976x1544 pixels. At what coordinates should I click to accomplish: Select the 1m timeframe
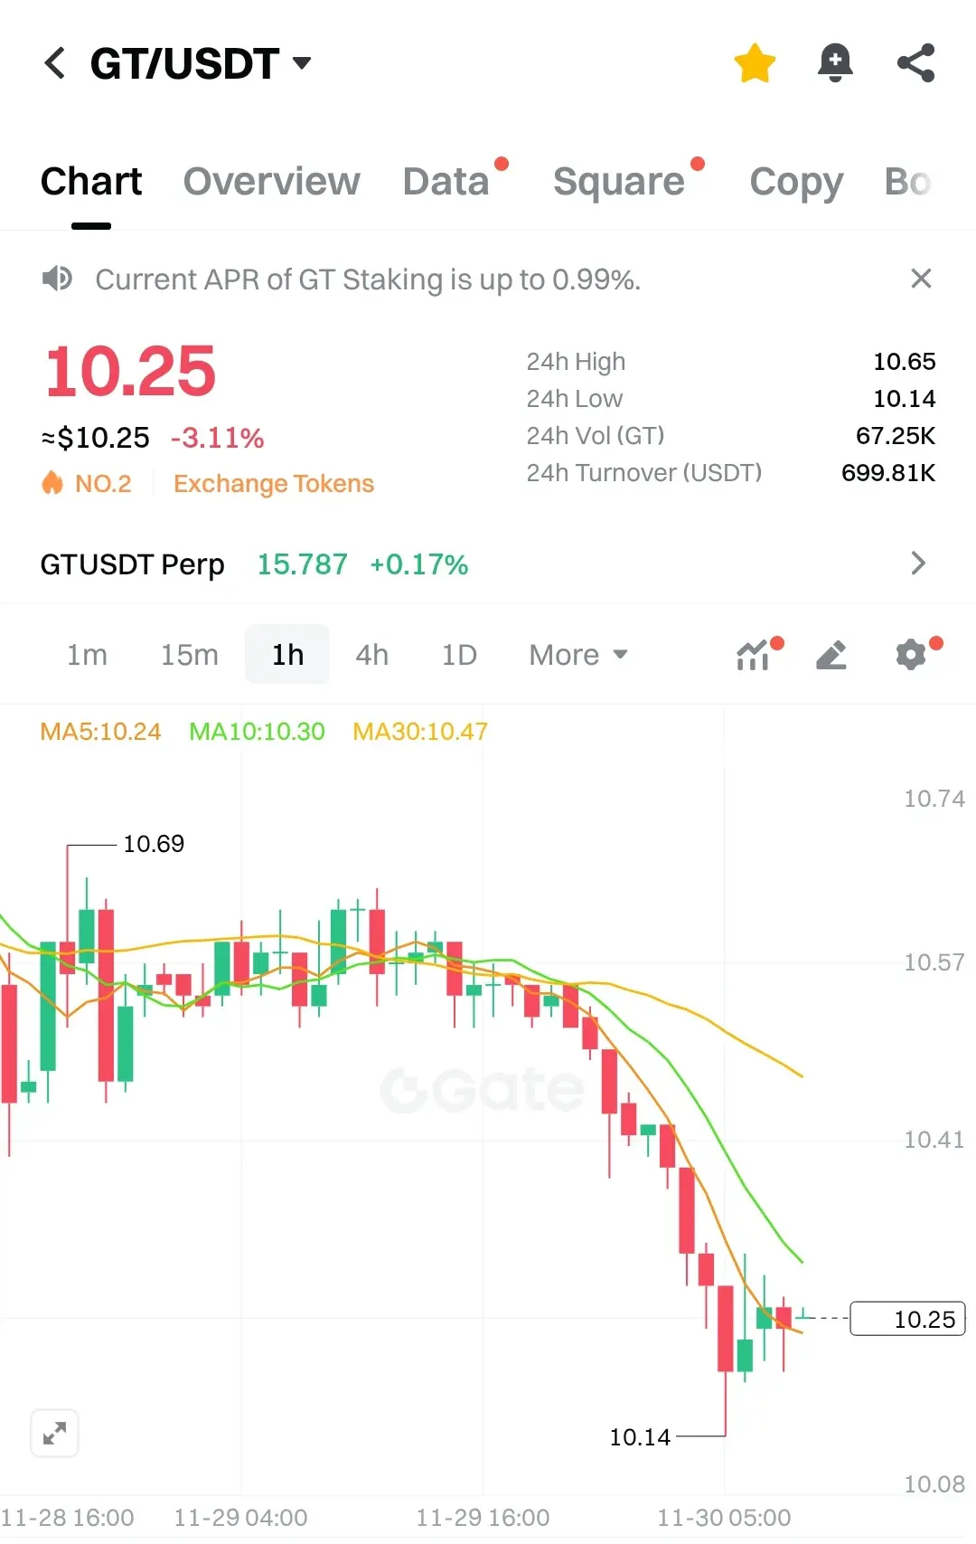pyautogui.click(x=87, y=654)
